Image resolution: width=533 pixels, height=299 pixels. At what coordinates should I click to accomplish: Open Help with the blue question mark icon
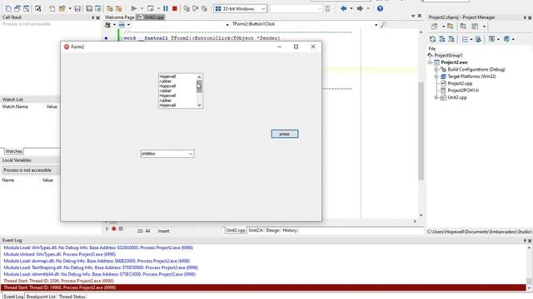[x=380, y=8]
